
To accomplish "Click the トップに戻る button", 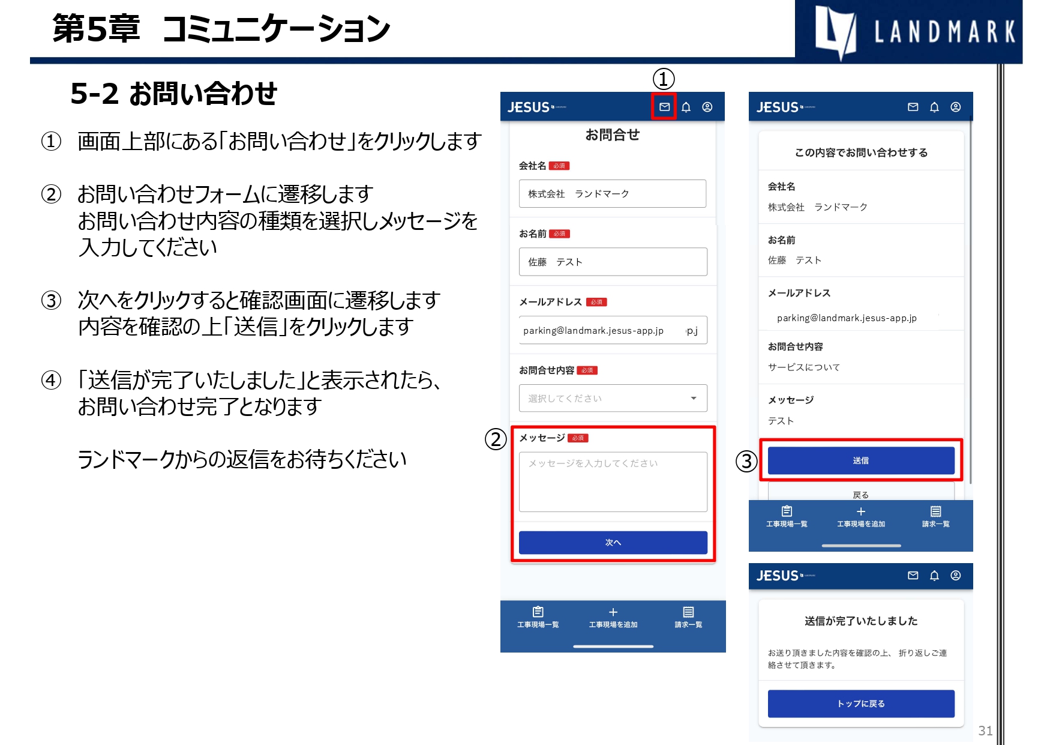I will [861, 704].
